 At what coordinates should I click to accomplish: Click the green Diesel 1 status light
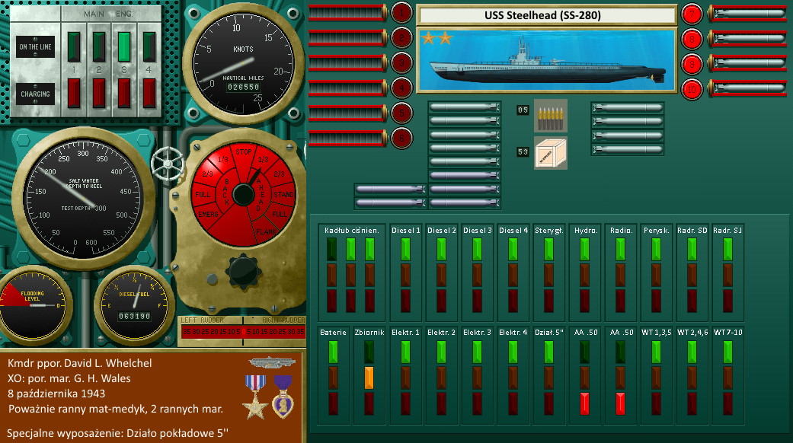pyautogui.click(x=404, y=250)
